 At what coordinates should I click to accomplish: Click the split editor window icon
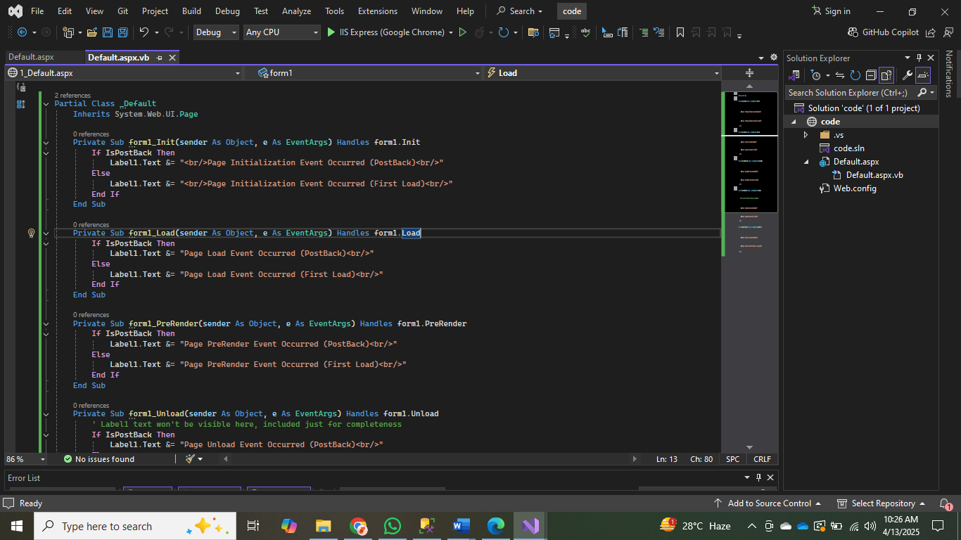click(x=749, y=73)
